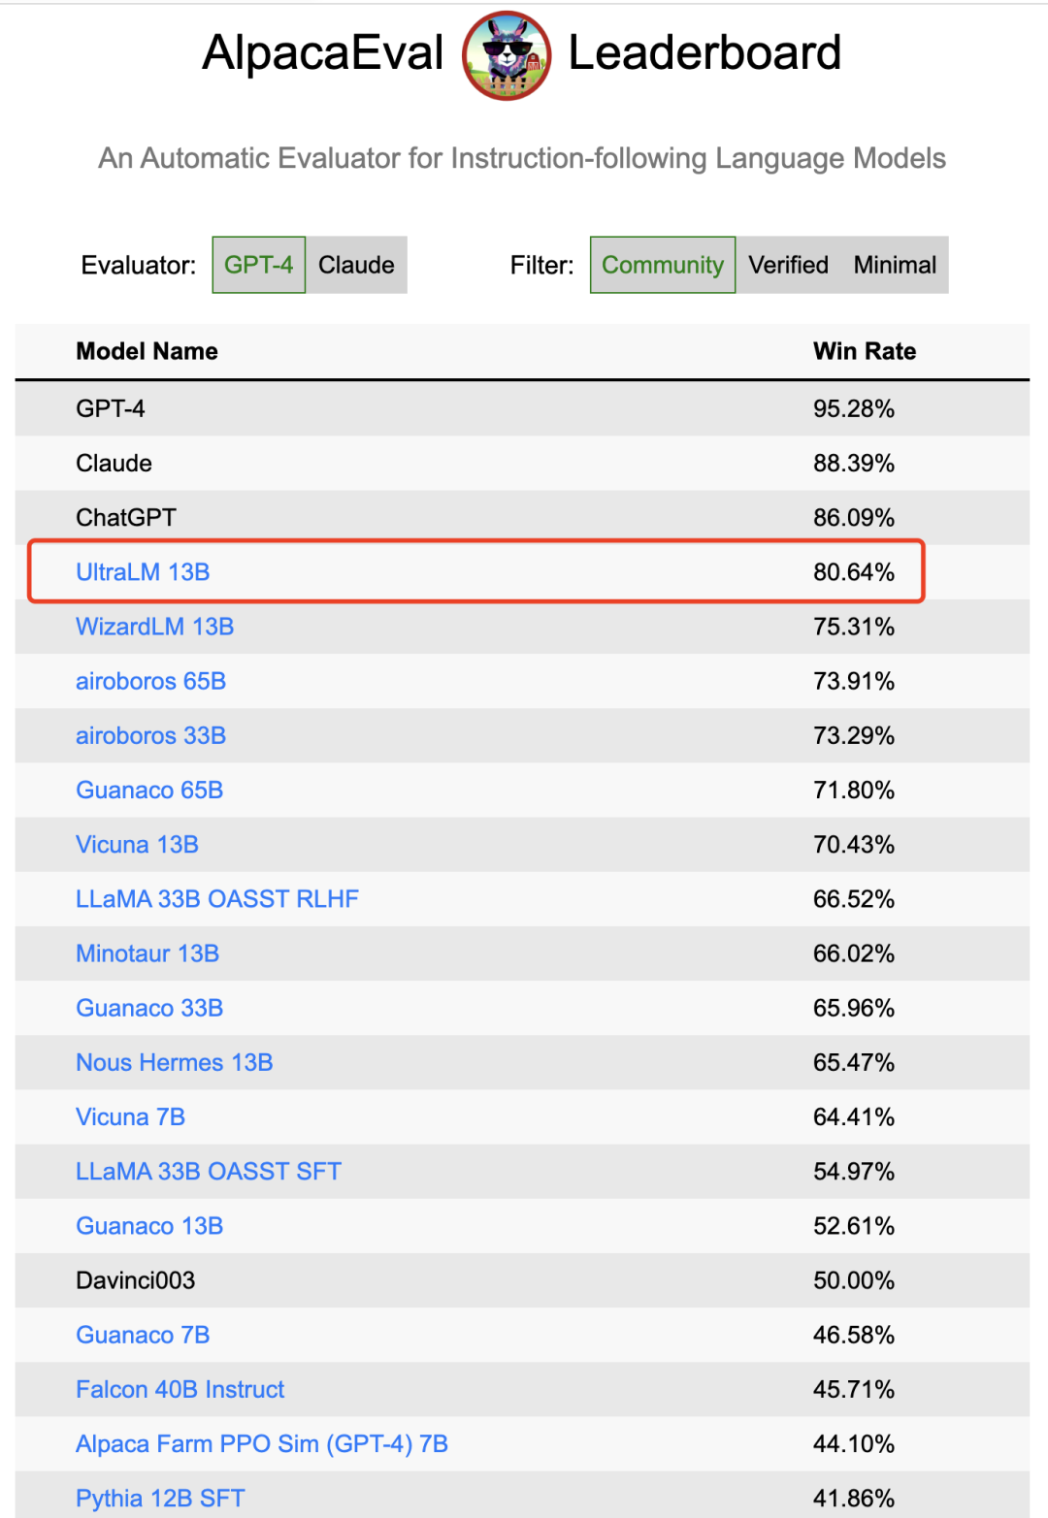Viewport: 1048px width, 1518px height.
Task: Click the 50.00% win rate value
Action: (x=854, y=1280)
